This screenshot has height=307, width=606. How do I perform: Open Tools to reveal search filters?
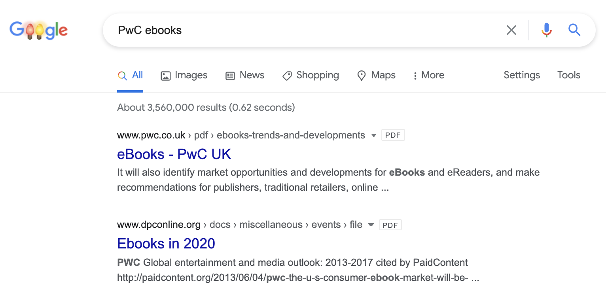568,75
